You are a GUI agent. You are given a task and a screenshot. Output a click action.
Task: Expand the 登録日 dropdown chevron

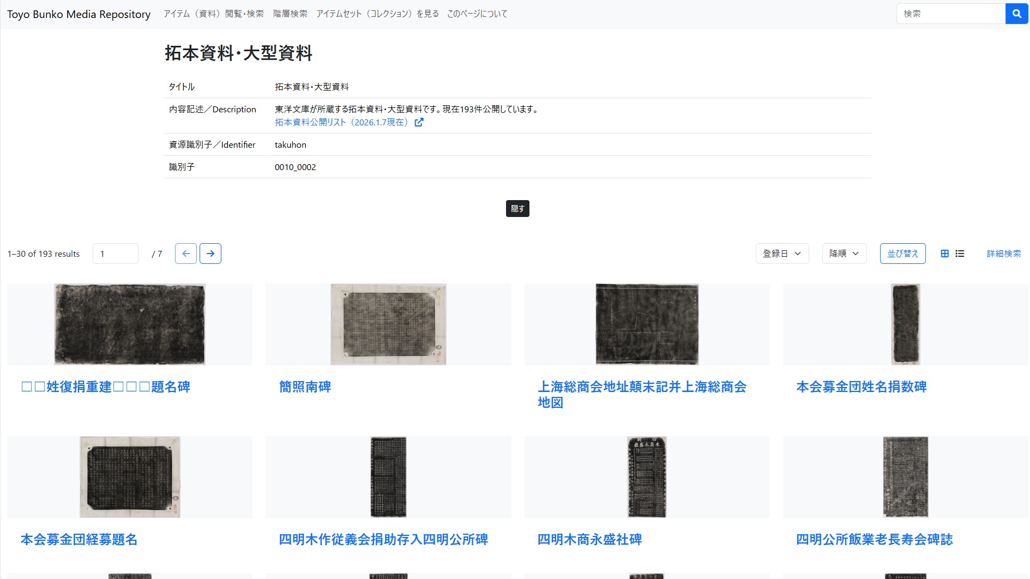point(797,253)
